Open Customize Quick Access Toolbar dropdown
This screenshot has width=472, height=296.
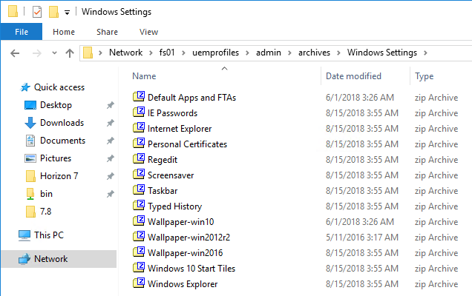(x=67, y=13)
